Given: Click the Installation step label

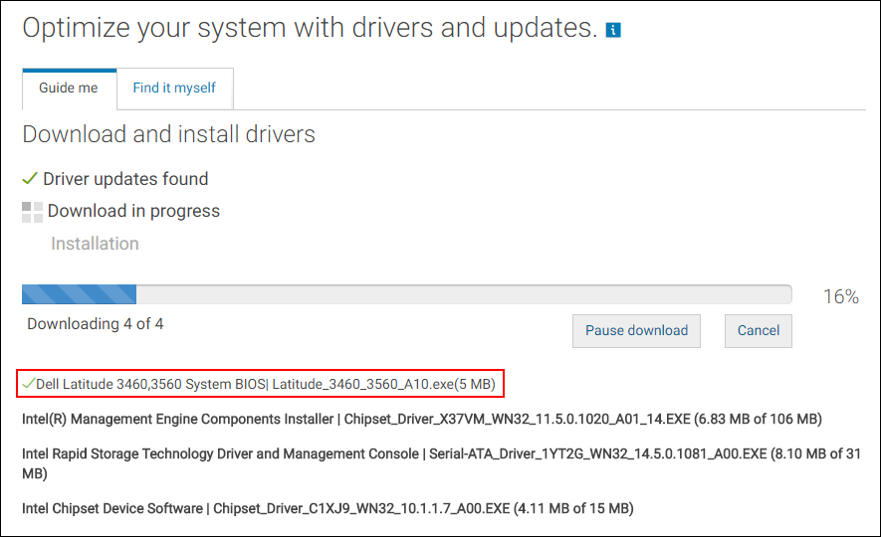Looking at the screenshot, I should click(x=95, y=244).
